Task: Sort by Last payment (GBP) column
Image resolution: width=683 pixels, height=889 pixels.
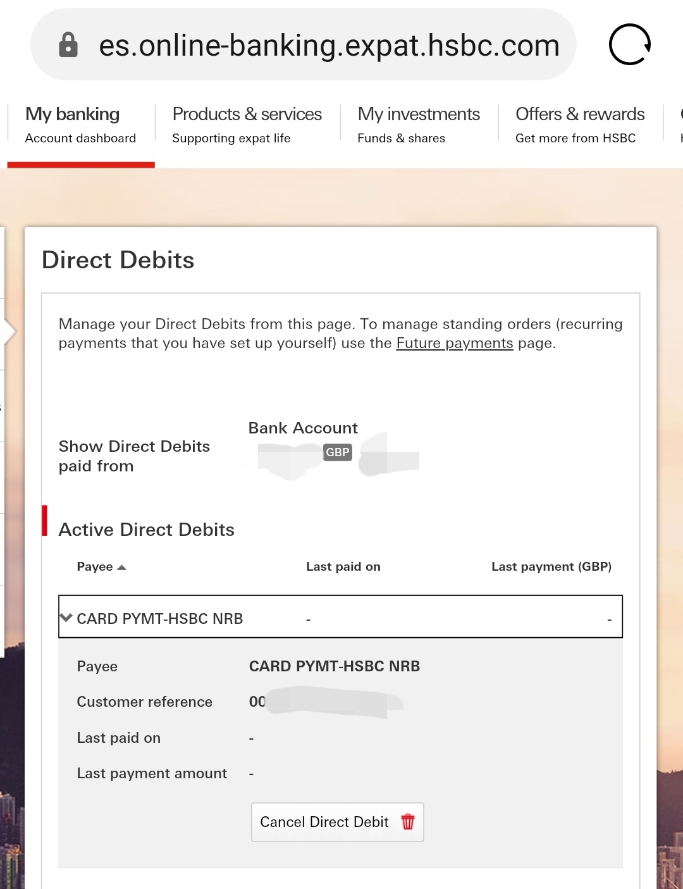Action: pos(551,567)
